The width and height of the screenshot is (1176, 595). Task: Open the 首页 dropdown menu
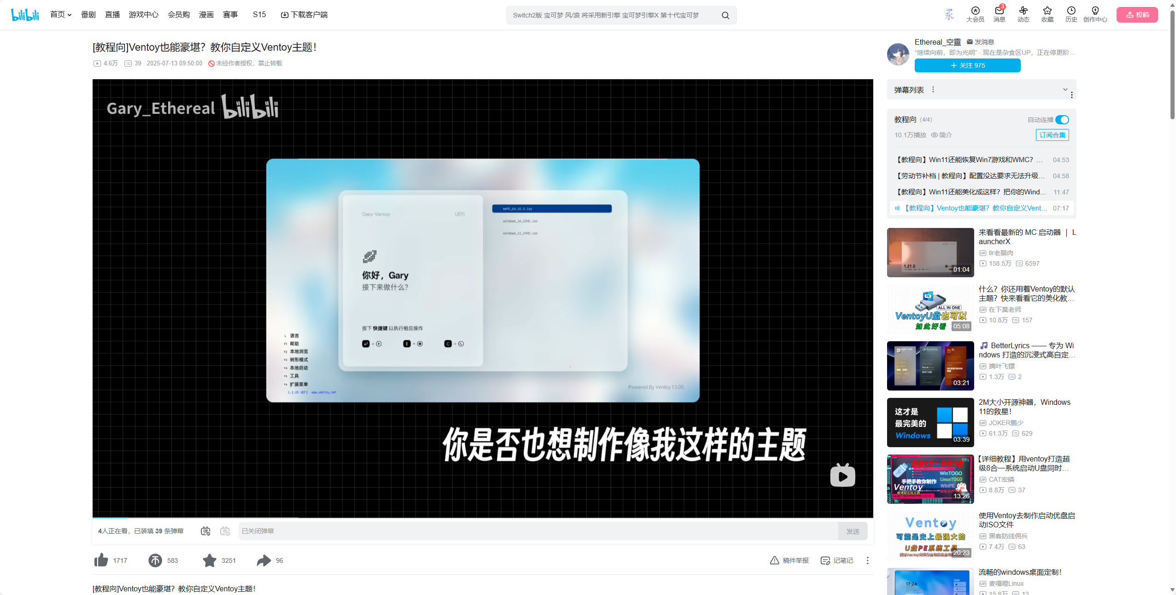(61, 15)
